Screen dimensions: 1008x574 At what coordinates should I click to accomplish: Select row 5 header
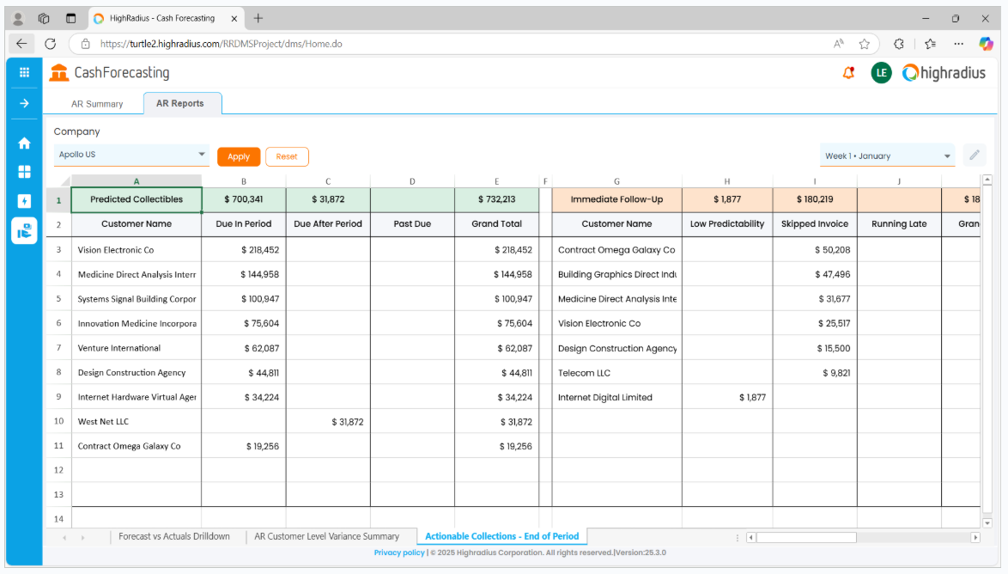tap(58, 298)
